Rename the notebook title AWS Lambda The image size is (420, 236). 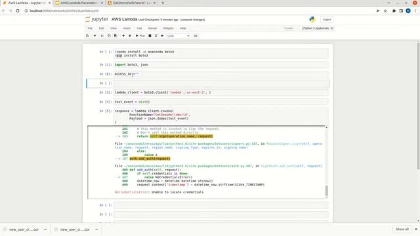point(124,19)
